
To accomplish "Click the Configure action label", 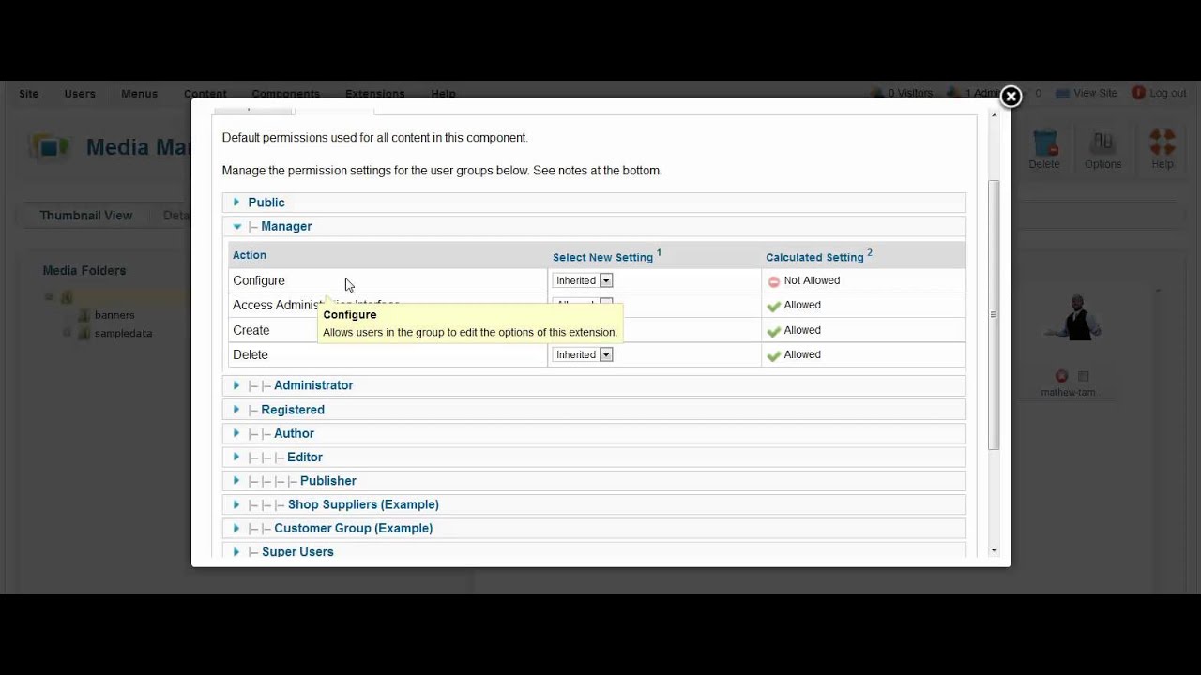I will tap(258, 280).
